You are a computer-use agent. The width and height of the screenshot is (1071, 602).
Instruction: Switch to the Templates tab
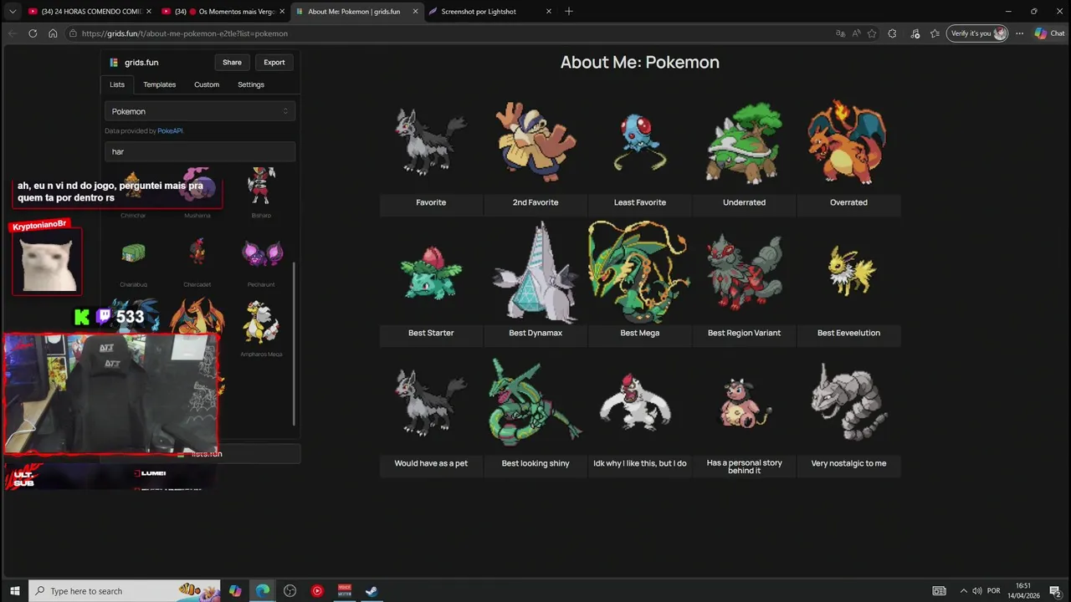click(x=159, y=84)
